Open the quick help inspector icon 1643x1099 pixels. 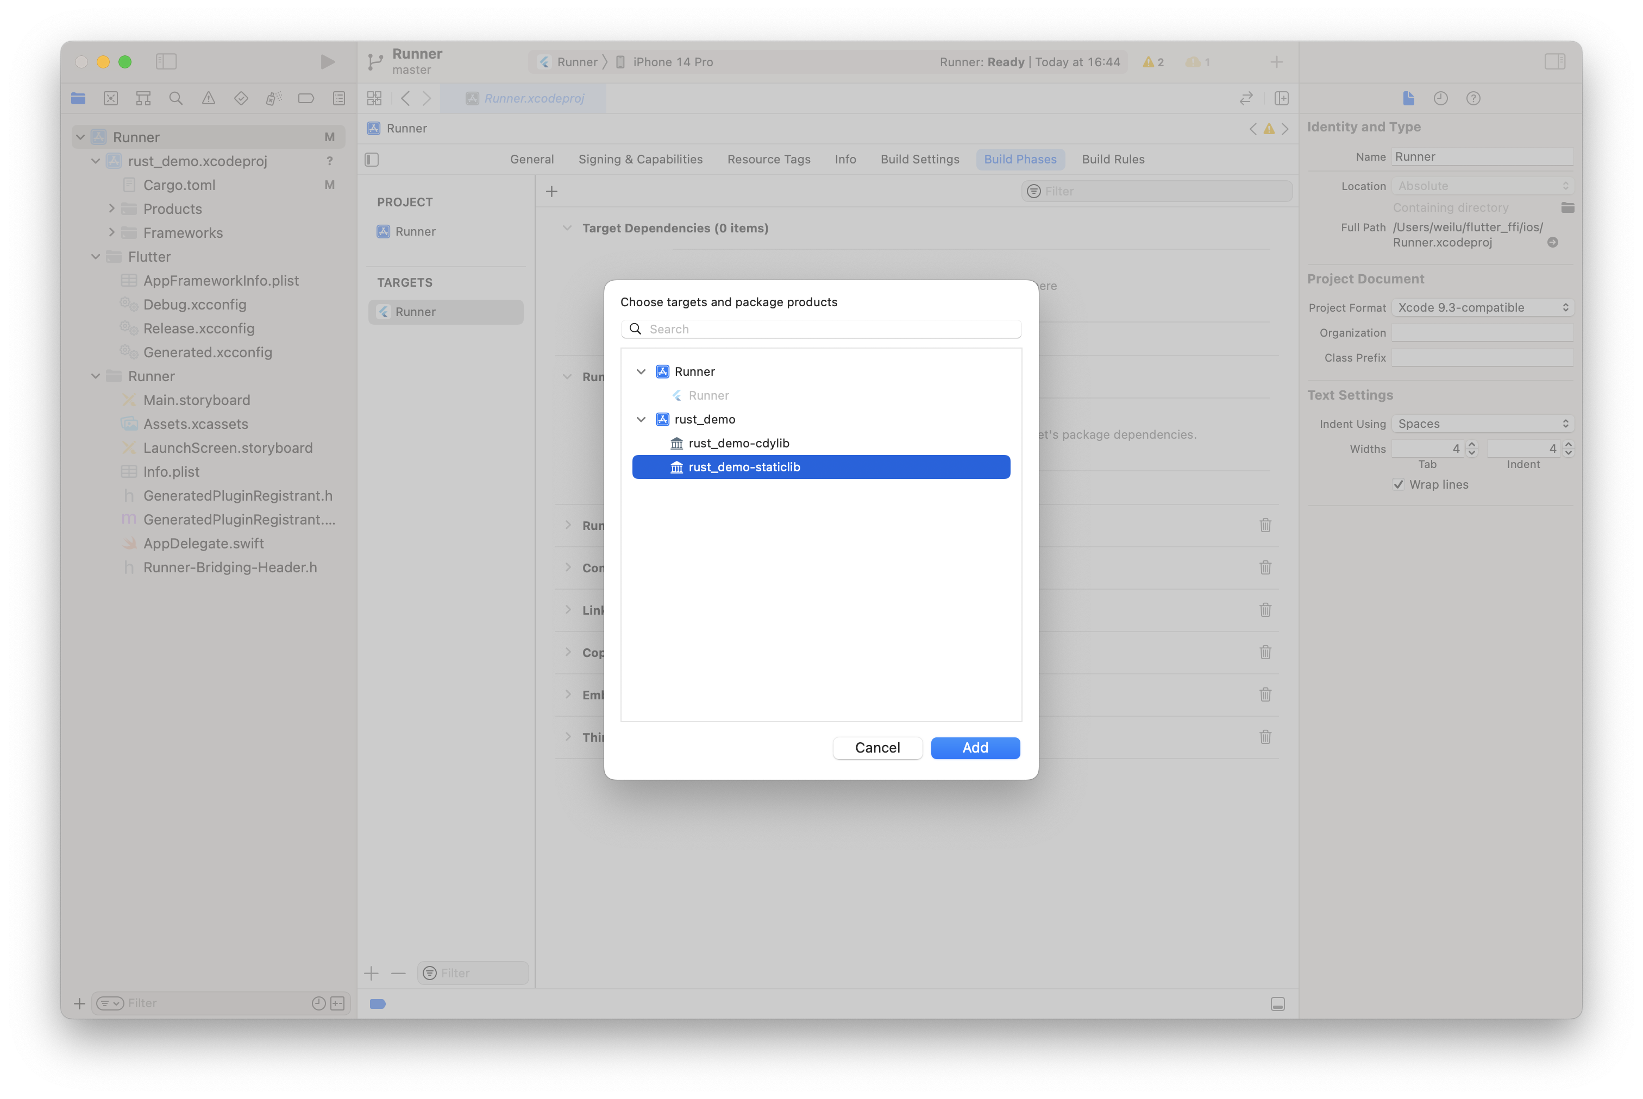coord(1472,98)
